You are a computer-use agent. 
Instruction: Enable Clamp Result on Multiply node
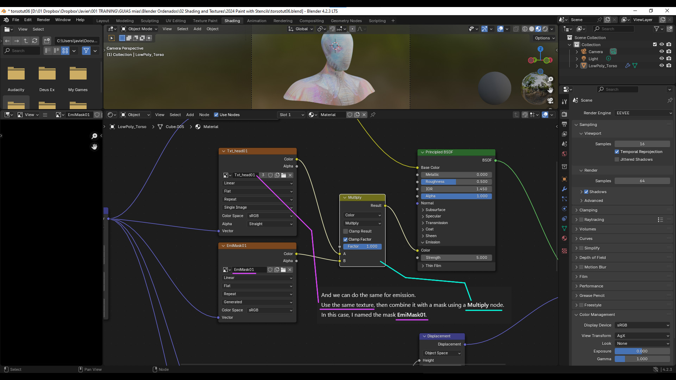[346, 231]
